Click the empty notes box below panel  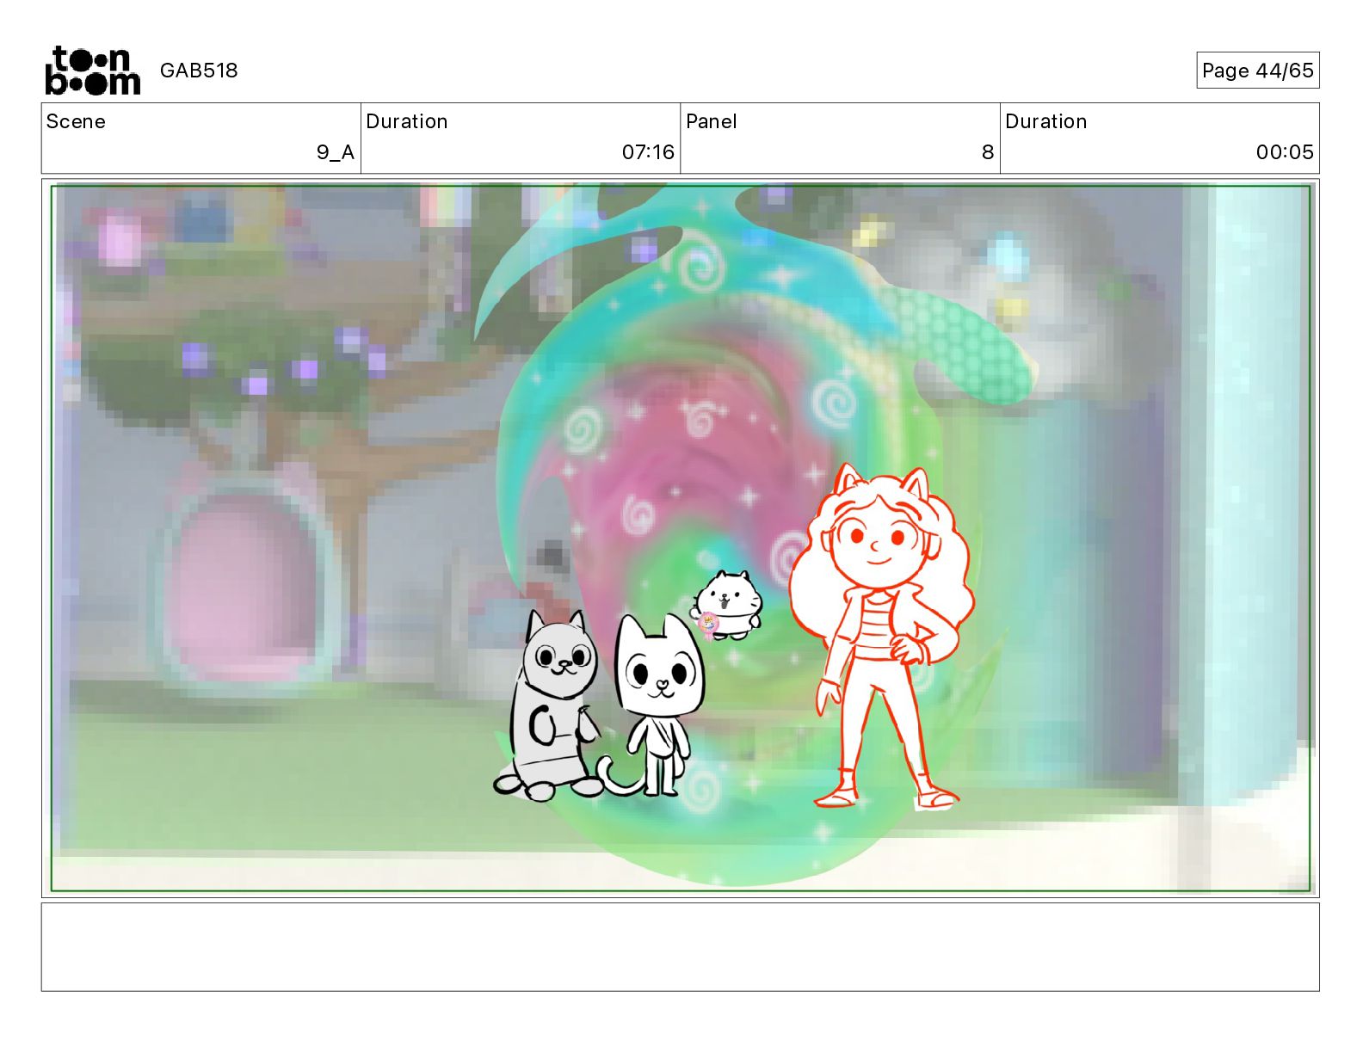point(680,946)
